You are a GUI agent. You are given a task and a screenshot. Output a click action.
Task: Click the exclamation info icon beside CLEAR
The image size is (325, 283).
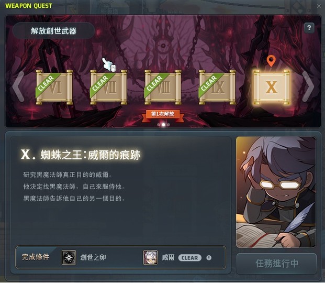click(209, 258)
